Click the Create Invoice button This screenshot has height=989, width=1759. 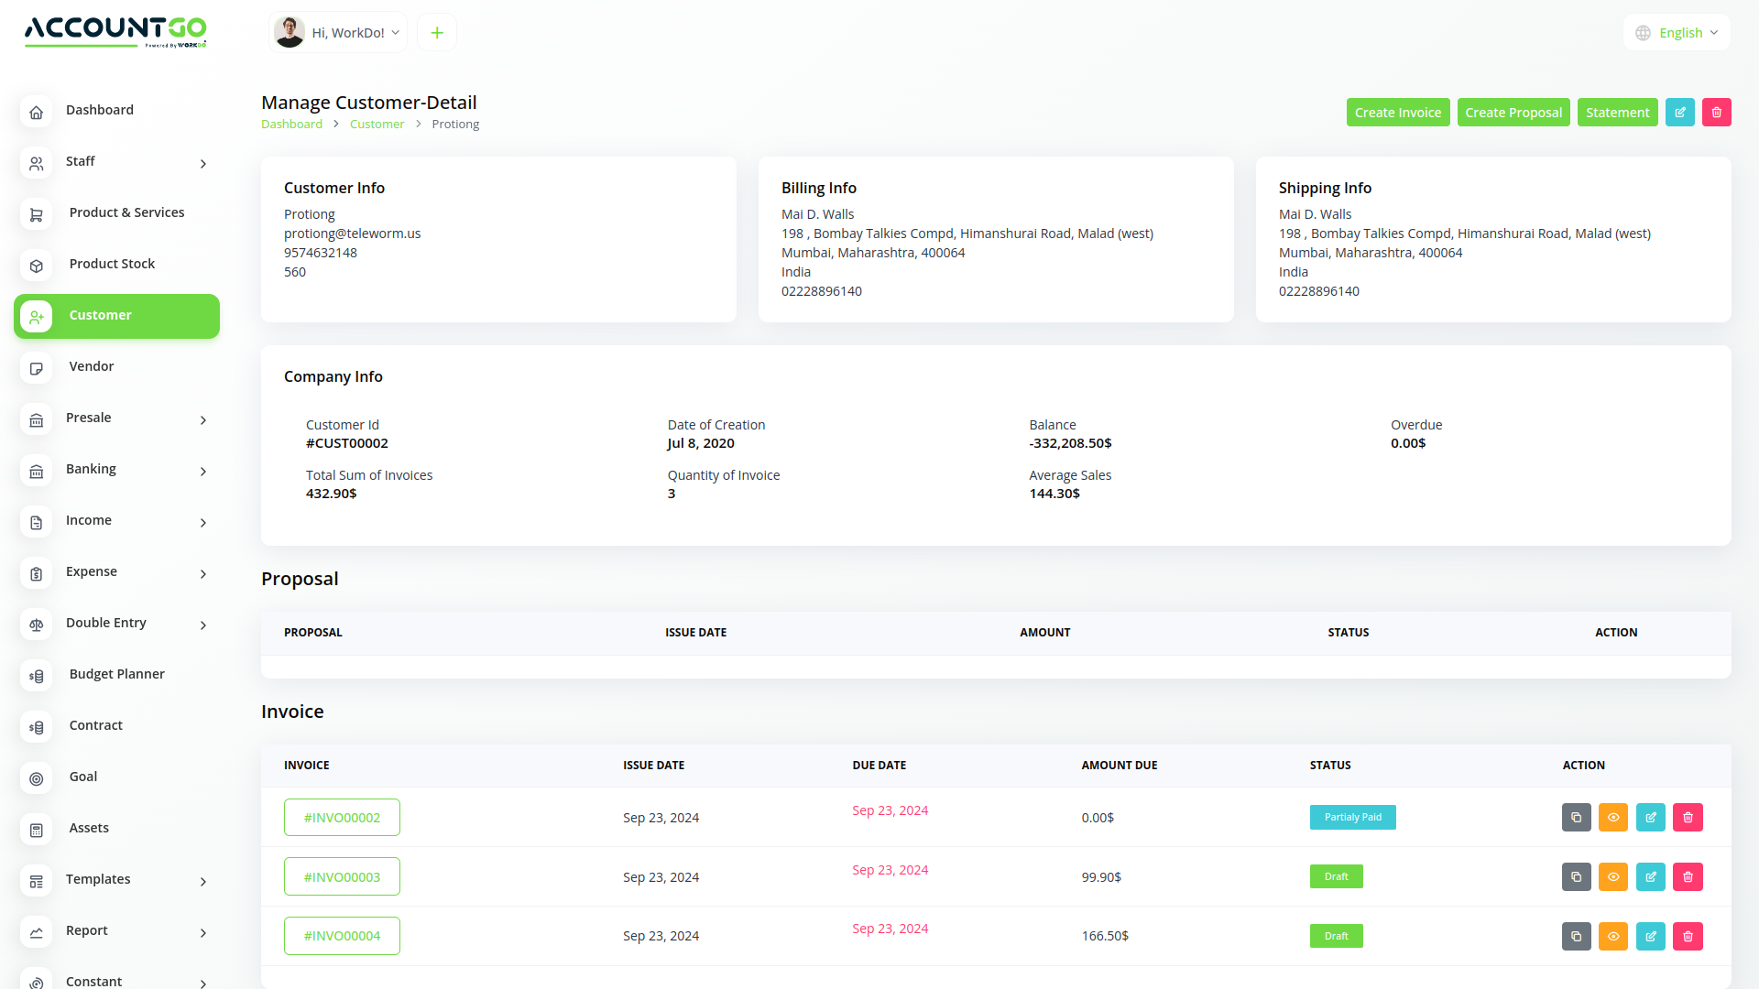(x=1397, y=113)
